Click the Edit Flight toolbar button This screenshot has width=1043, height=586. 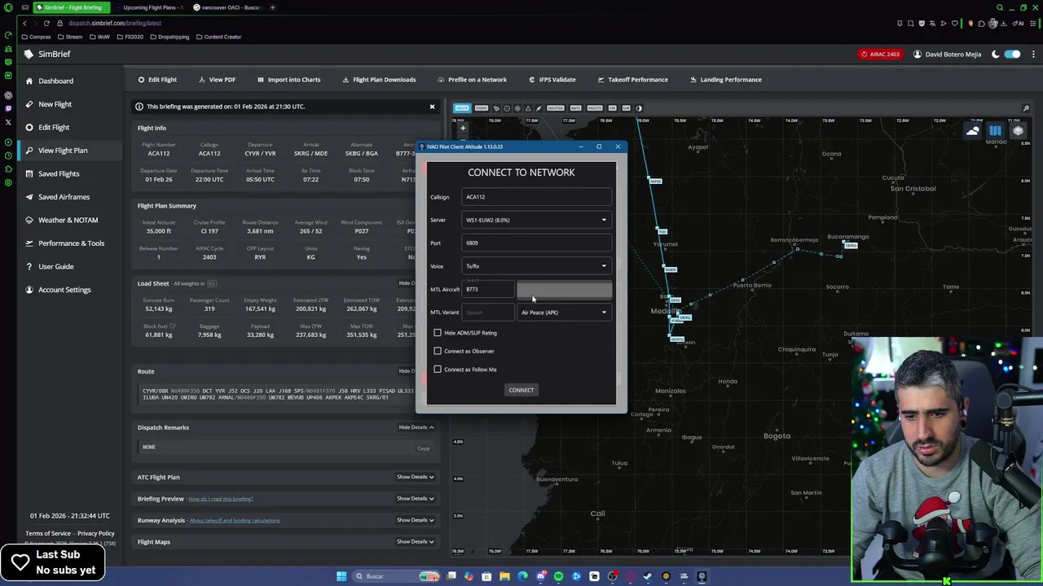tap(157, 80)
